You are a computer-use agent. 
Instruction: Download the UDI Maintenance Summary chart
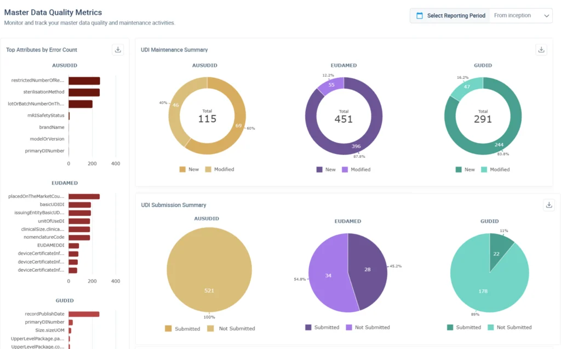[541, 50]
